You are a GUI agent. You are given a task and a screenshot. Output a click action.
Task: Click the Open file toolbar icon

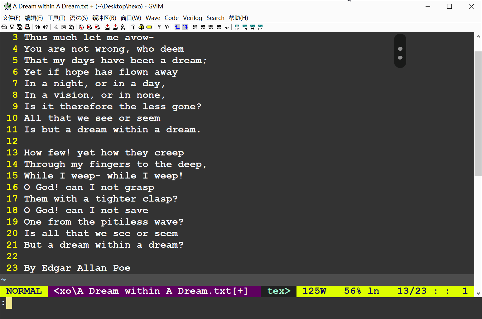coord(4,27)
